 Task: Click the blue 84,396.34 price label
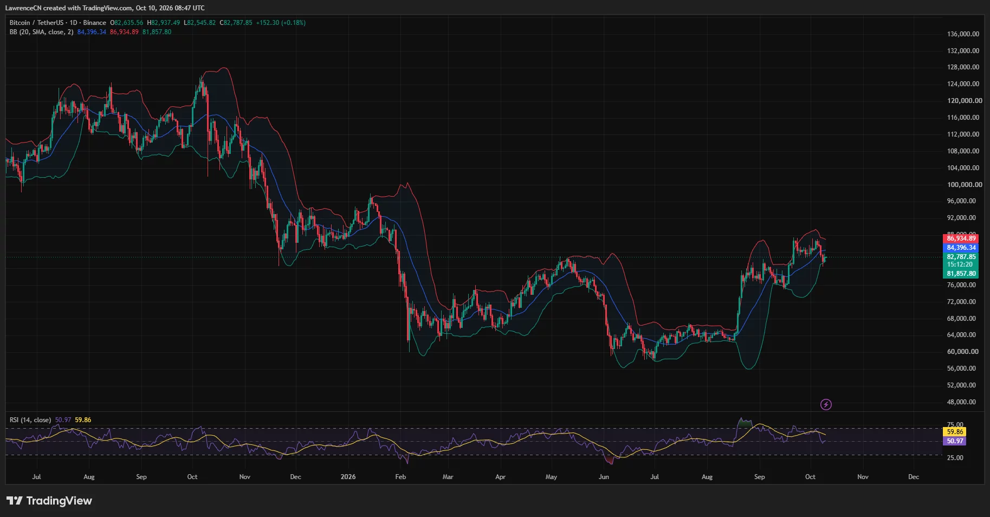(x=961, y=248)
